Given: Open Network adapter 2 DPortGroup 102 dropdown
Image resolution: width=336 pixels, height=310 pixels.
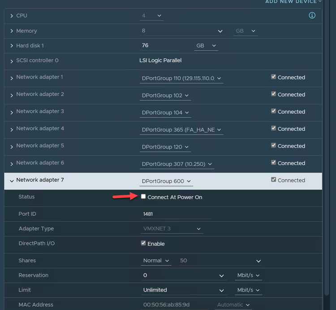Looking at the screenshot, I should pos(165,95).
